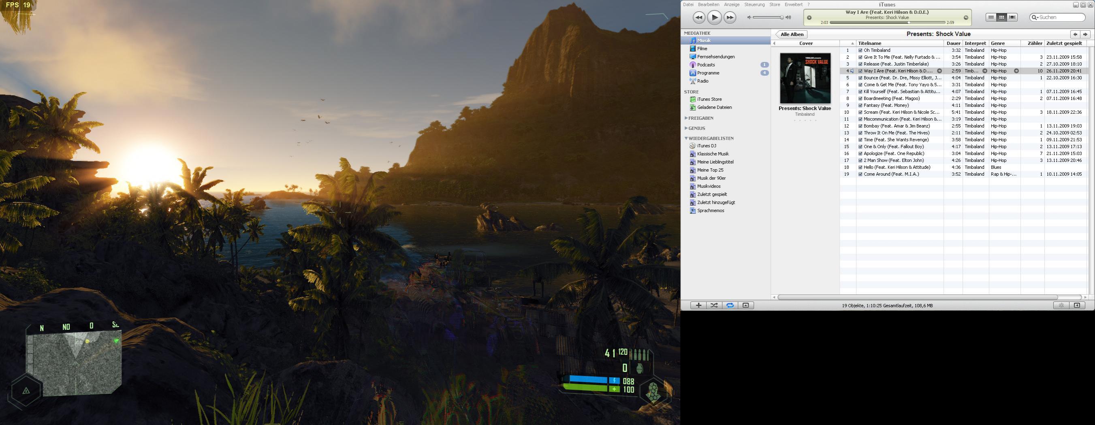
Task: Uncheck the Boardmeeting (Feat. Magoo) checkbox
Action: tap(860, 98)
